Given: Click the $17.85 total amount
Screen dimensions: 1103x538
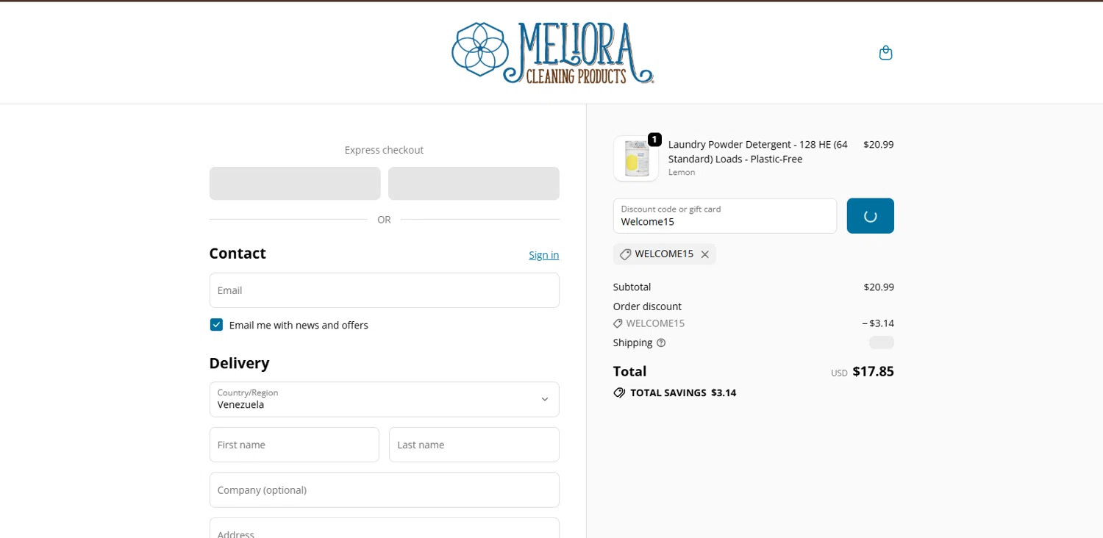Looking at the screenshot, I should pos(873,372).
